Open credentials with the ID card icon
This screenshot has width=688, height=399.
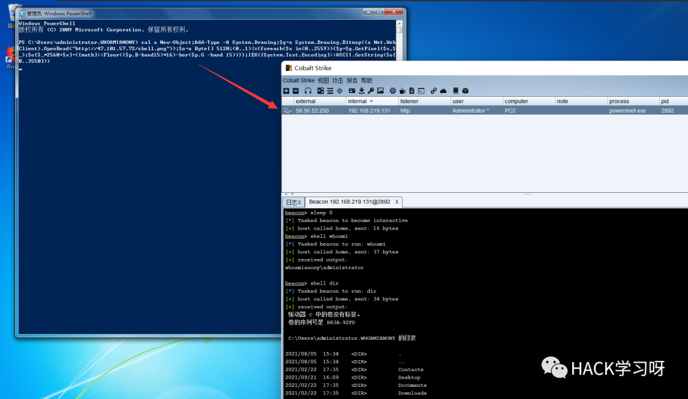[352, 91]
